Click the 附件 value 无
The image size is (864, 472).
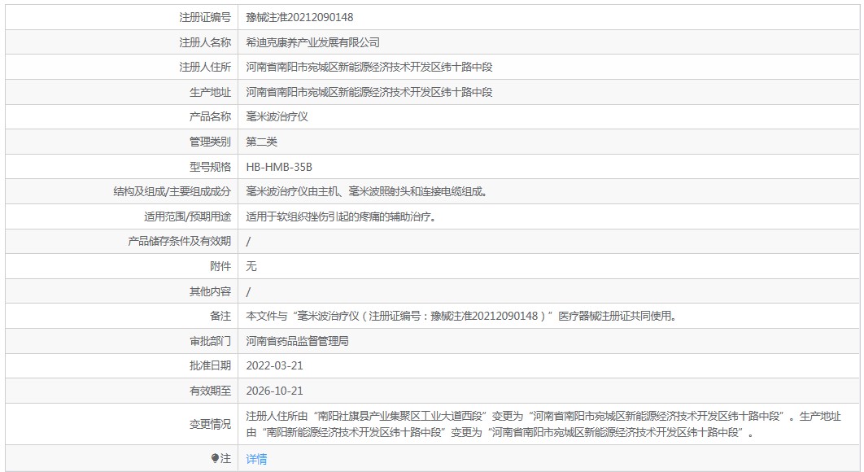251,266
